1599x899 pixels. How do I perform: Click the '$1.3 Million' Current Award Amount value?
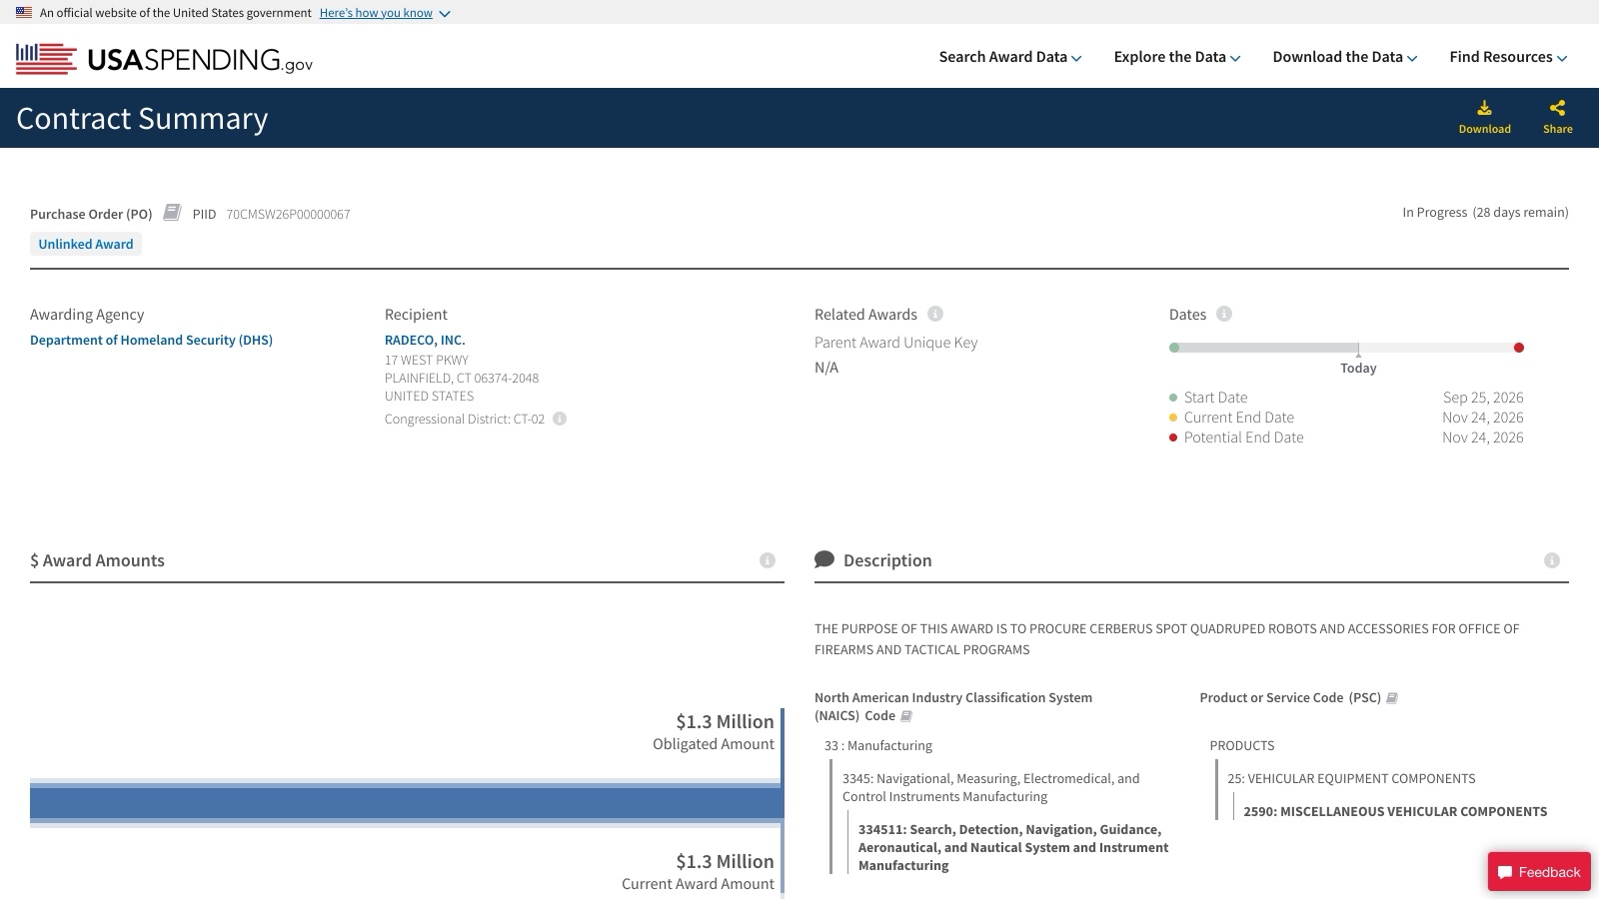pyautogui.click(x=725, y=861)
